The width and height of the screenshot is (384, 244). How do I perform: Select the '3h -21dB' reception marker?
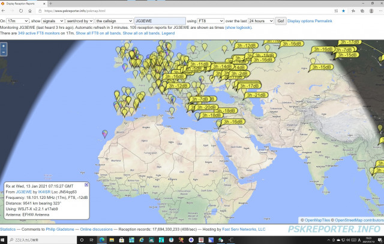(x=257, y=95)
